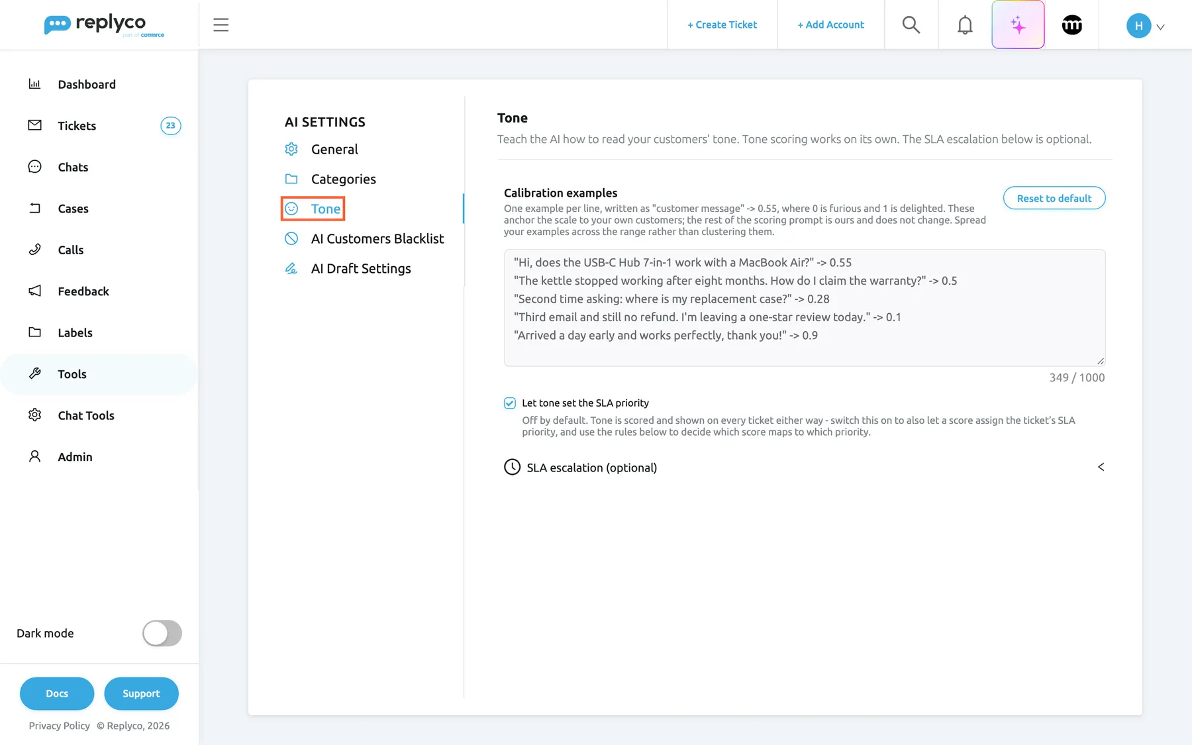Click the SLA escalation clock icon

512,467
